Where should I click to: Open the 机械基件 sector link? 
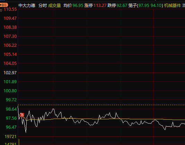point(173,6)
